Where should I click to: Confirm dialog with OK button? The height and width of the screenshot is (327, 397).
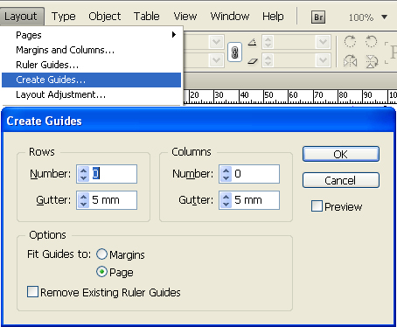point(341,154)
